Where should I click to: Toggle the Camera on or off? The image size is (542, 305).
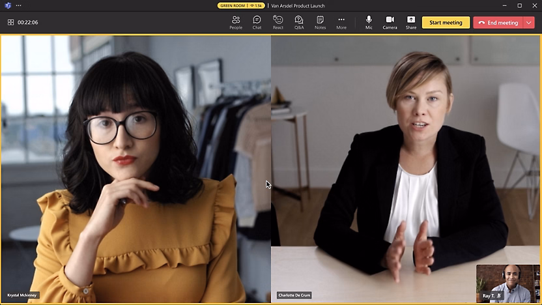coord(390,22)
